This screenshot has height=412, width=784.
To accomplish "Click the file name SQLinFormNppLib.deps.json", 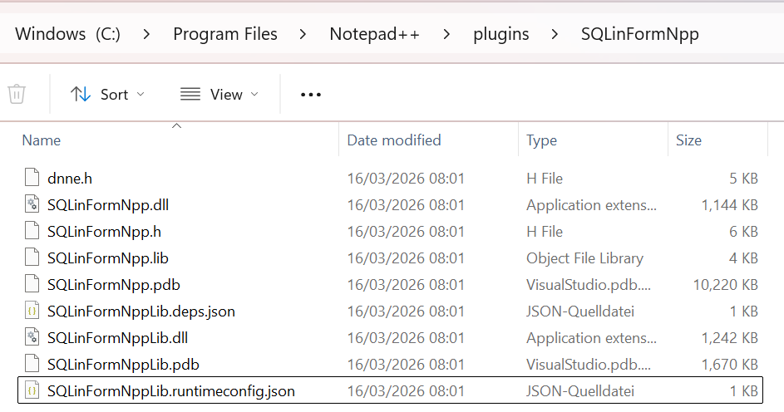I will tap(141, 311).
